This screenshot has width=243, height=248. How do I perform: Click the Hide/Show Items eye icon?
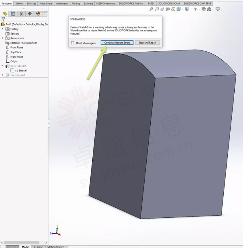[195, 9]
